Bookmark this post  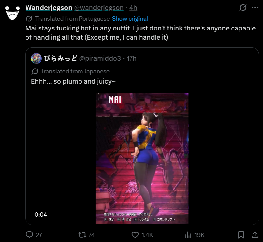(x=241, y=235)
